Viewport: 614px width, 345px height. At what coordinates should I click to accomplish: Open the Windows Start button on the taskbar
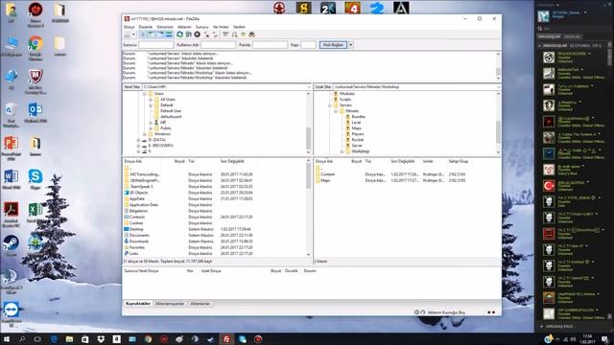pyautogui.click(x=7, y=339)
